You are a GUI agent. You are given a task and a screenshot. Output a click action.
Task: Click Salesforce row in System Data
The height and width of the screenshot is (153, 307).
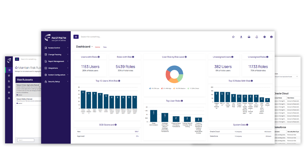click(240, 136)
